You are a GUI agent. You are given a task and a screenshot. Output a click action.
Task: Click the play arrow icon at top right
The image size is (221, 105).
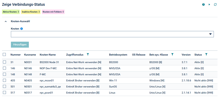pos(209,5)
